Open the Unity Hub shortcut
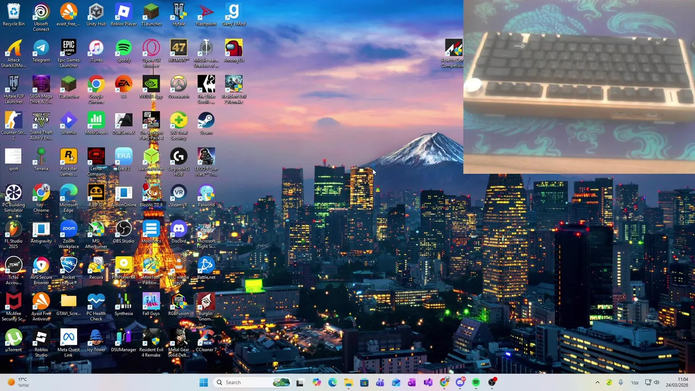Screen dimensions: 695x391 tap(96, 15)
